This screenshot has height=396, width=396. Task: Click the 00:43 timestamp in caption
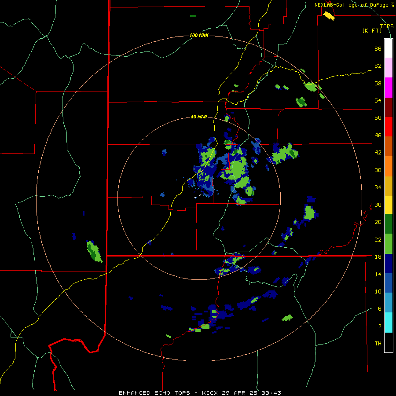tap(271, 393)
